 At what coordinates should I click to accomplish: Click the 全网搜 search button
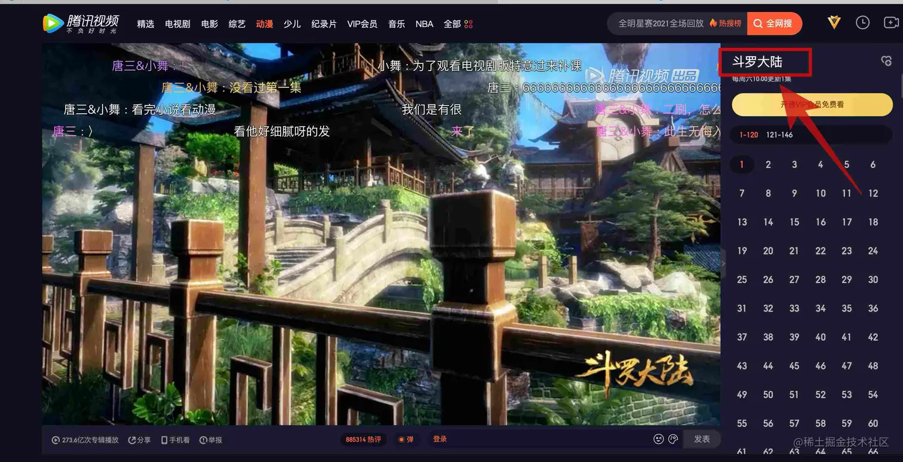coord(774,23)
